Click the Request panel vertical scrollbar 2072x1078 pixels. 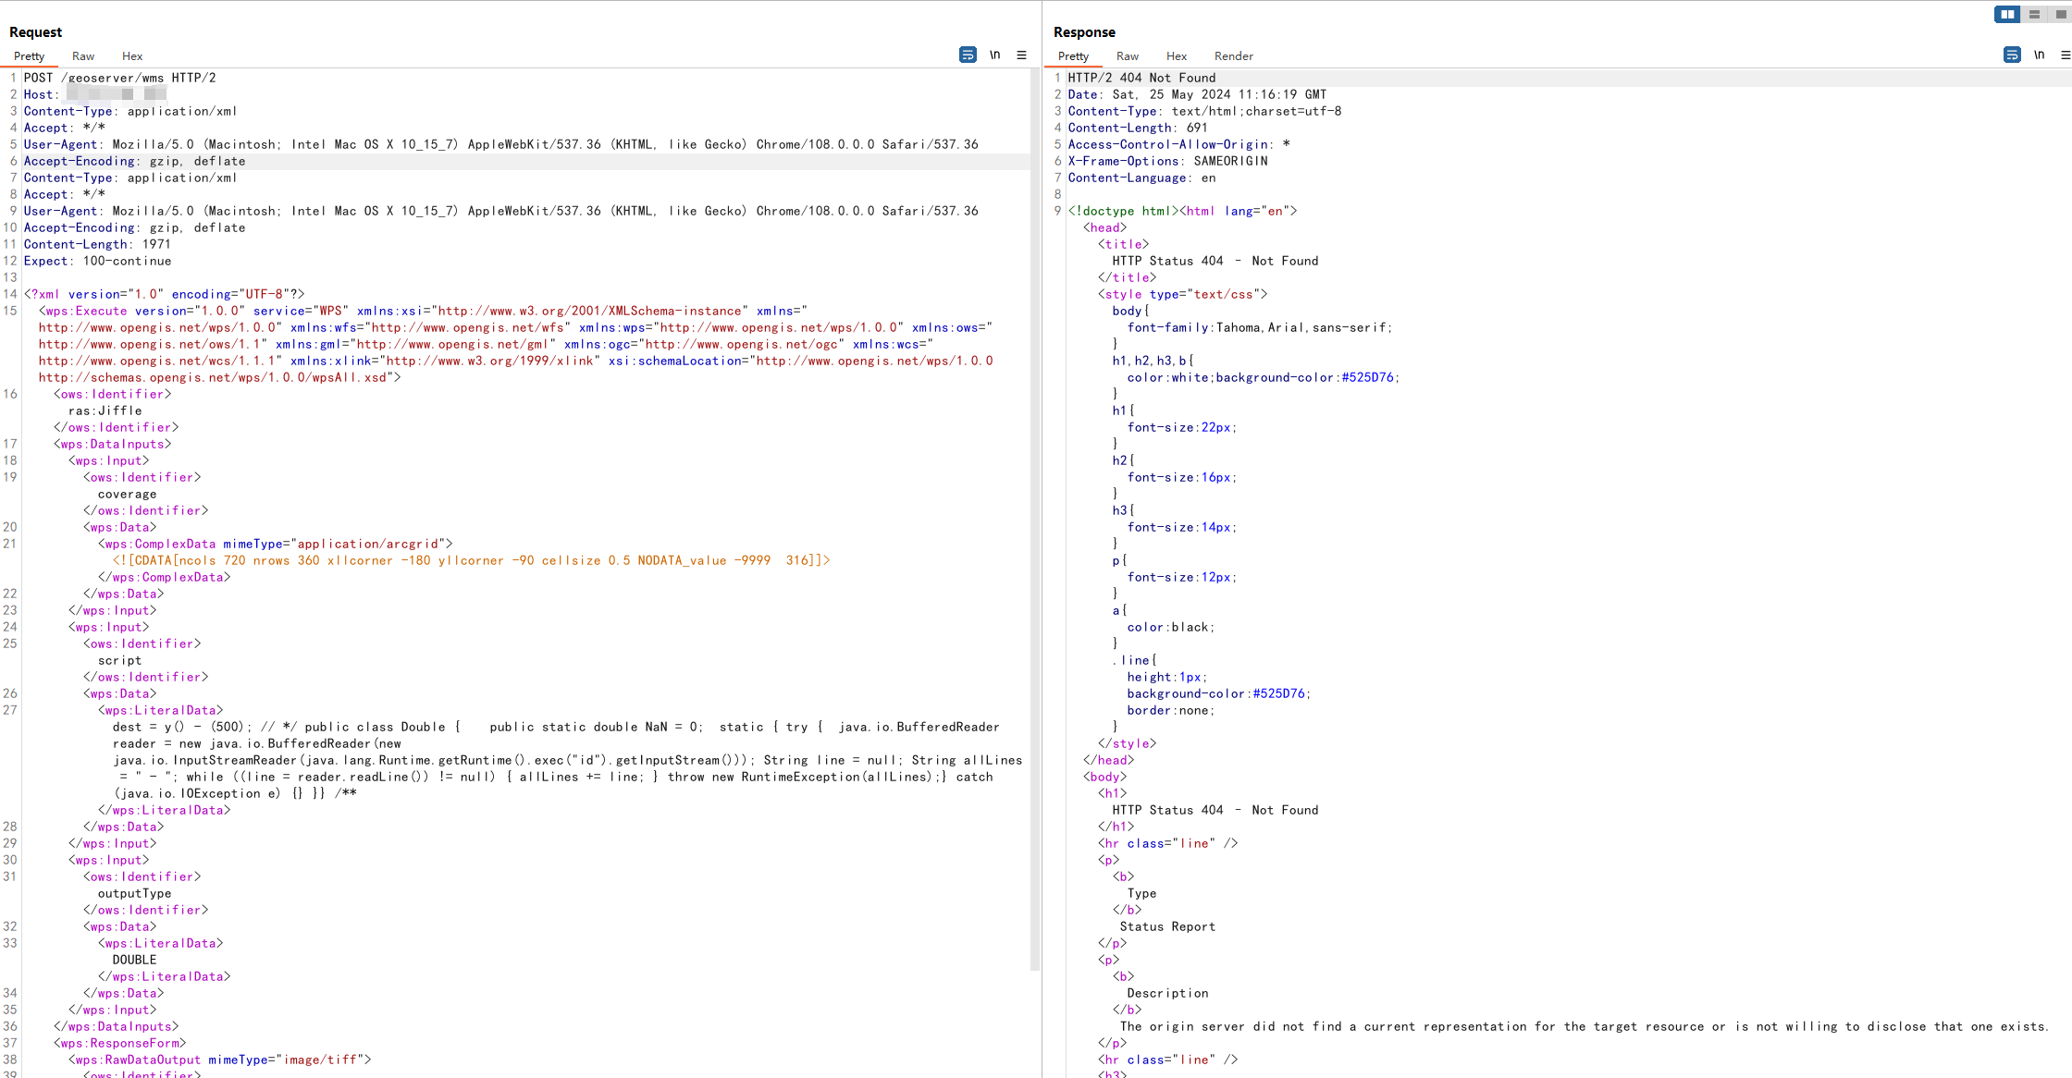pos(1035,520)
